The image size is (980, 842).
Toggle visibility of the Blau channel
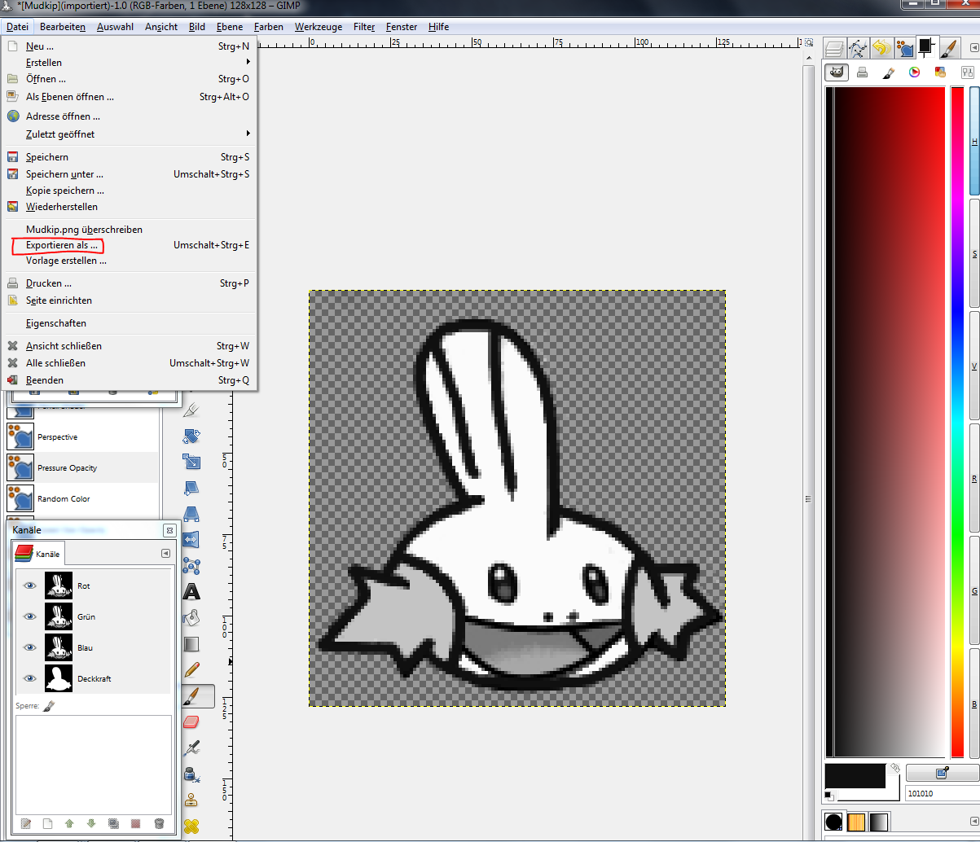30,647
